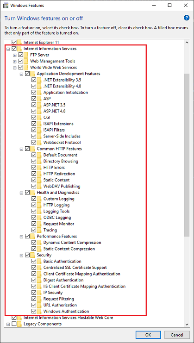The image size is (194, 343).
Task: Select the World Wide Web Services folder icon
Action: click(26, 68)
